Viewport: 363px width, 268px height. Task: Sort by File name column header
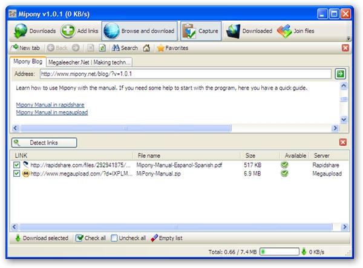click(186, 155)
